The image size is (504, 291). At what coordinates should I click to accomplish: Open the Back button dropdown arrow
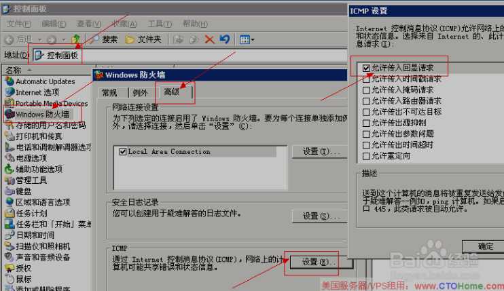39,40
